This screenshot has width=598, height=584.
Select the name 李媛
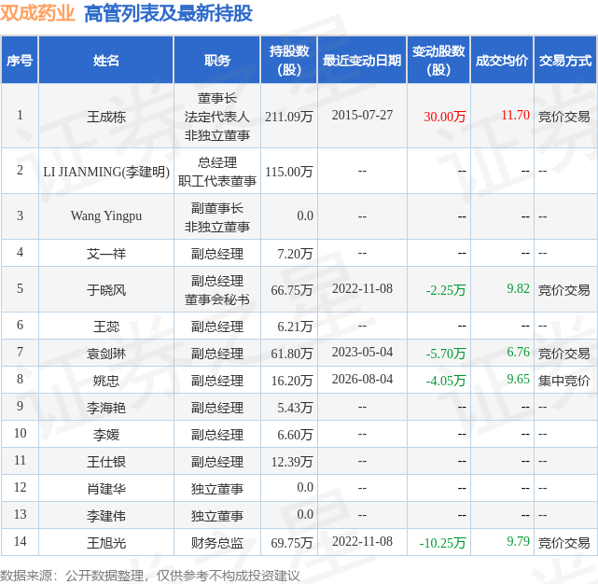(x=106, y=435)
